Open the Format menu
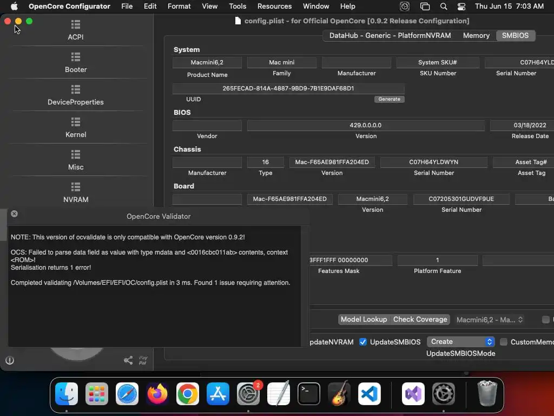The height and width of the screenshot is (416, 554). (x=179, y=6)
